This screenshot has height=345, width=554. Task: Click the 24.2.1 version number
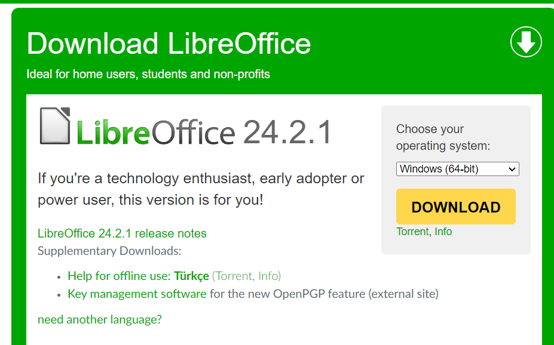click(x=287, y=133)
